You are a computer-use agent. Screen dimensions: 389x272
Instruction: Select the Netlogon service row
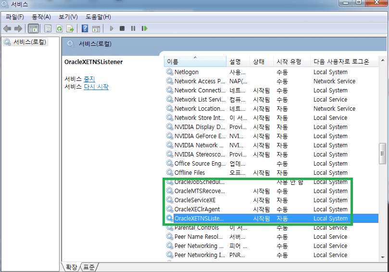click(271, 72)
